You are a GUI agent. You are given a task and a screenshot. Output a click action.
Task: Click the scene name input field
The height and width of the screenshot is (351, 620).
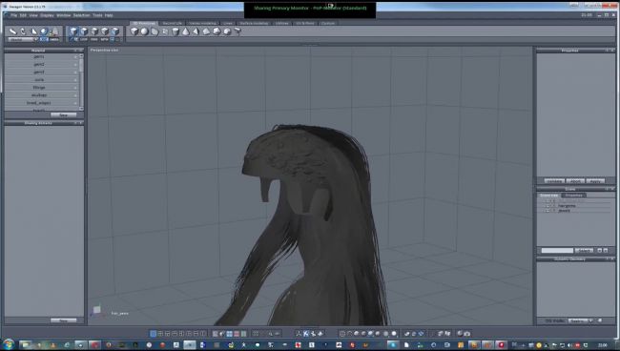click(557, 251)
